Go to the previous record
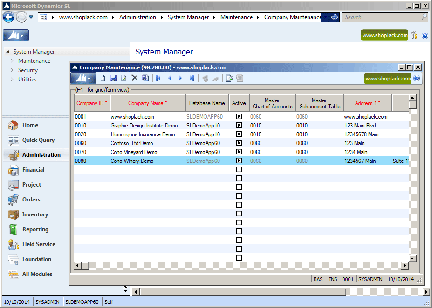Image resolution: width=432 pixels, height=308 pixels. pos(170,78)
